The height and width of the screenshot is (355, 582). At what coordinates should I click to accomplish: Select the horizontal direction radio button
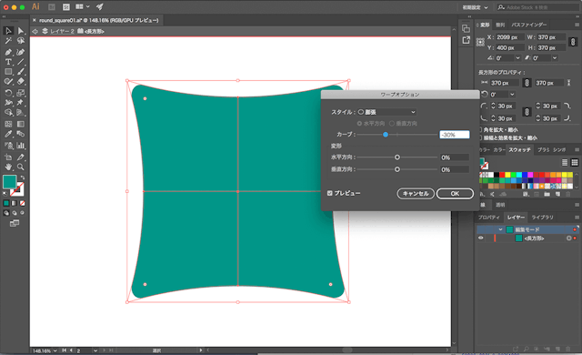pyautogui.click(x=359, y=123)
